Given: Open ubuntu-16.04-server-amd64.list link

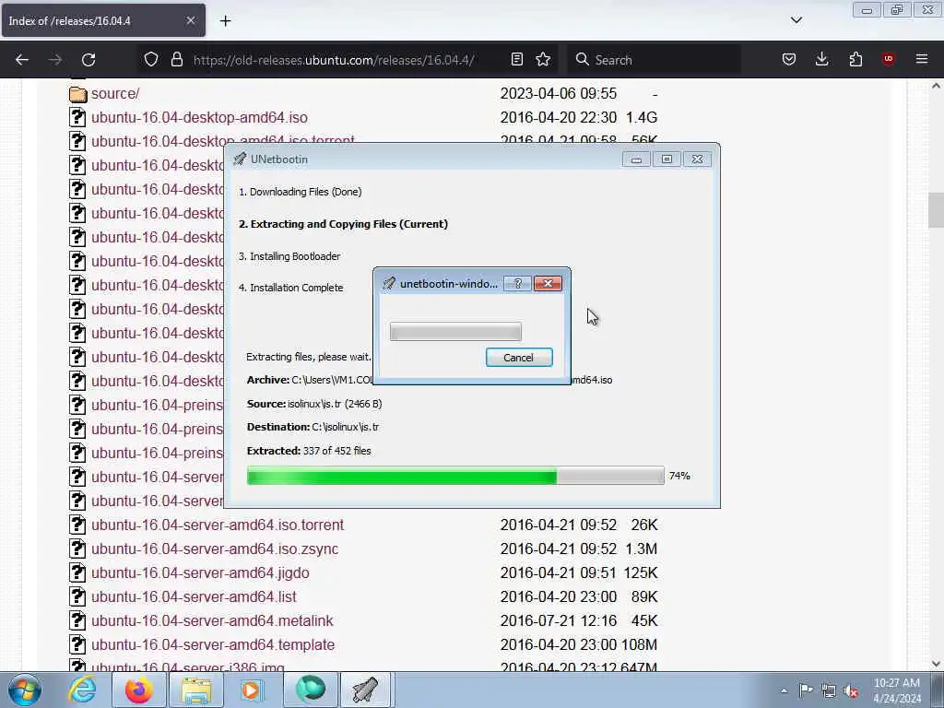Looking at the screenshot, I should [194, 596].
